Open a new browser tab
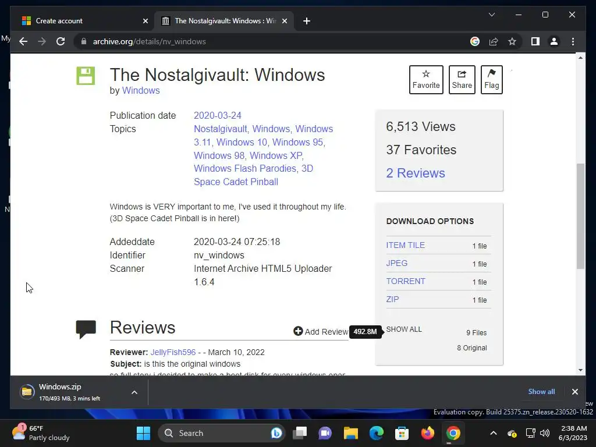The image size is (596, 447). (x=307, y=21)
